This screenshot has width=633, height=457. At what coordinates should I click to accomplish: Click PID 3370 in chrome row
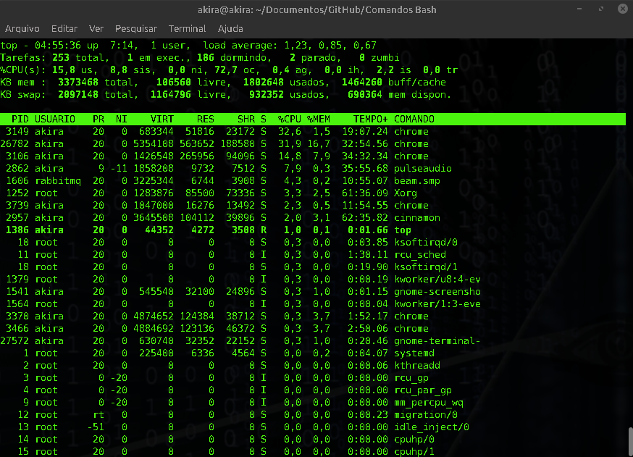point(17,316)
